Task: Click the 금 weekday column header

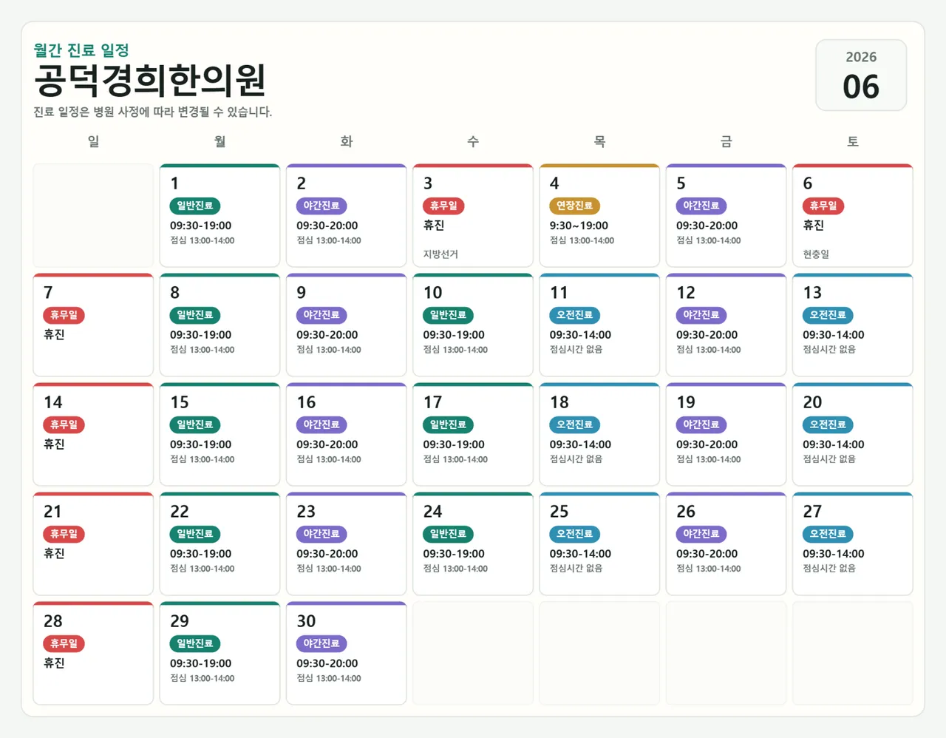Action: pyautogui.click(x=726, y=141)
